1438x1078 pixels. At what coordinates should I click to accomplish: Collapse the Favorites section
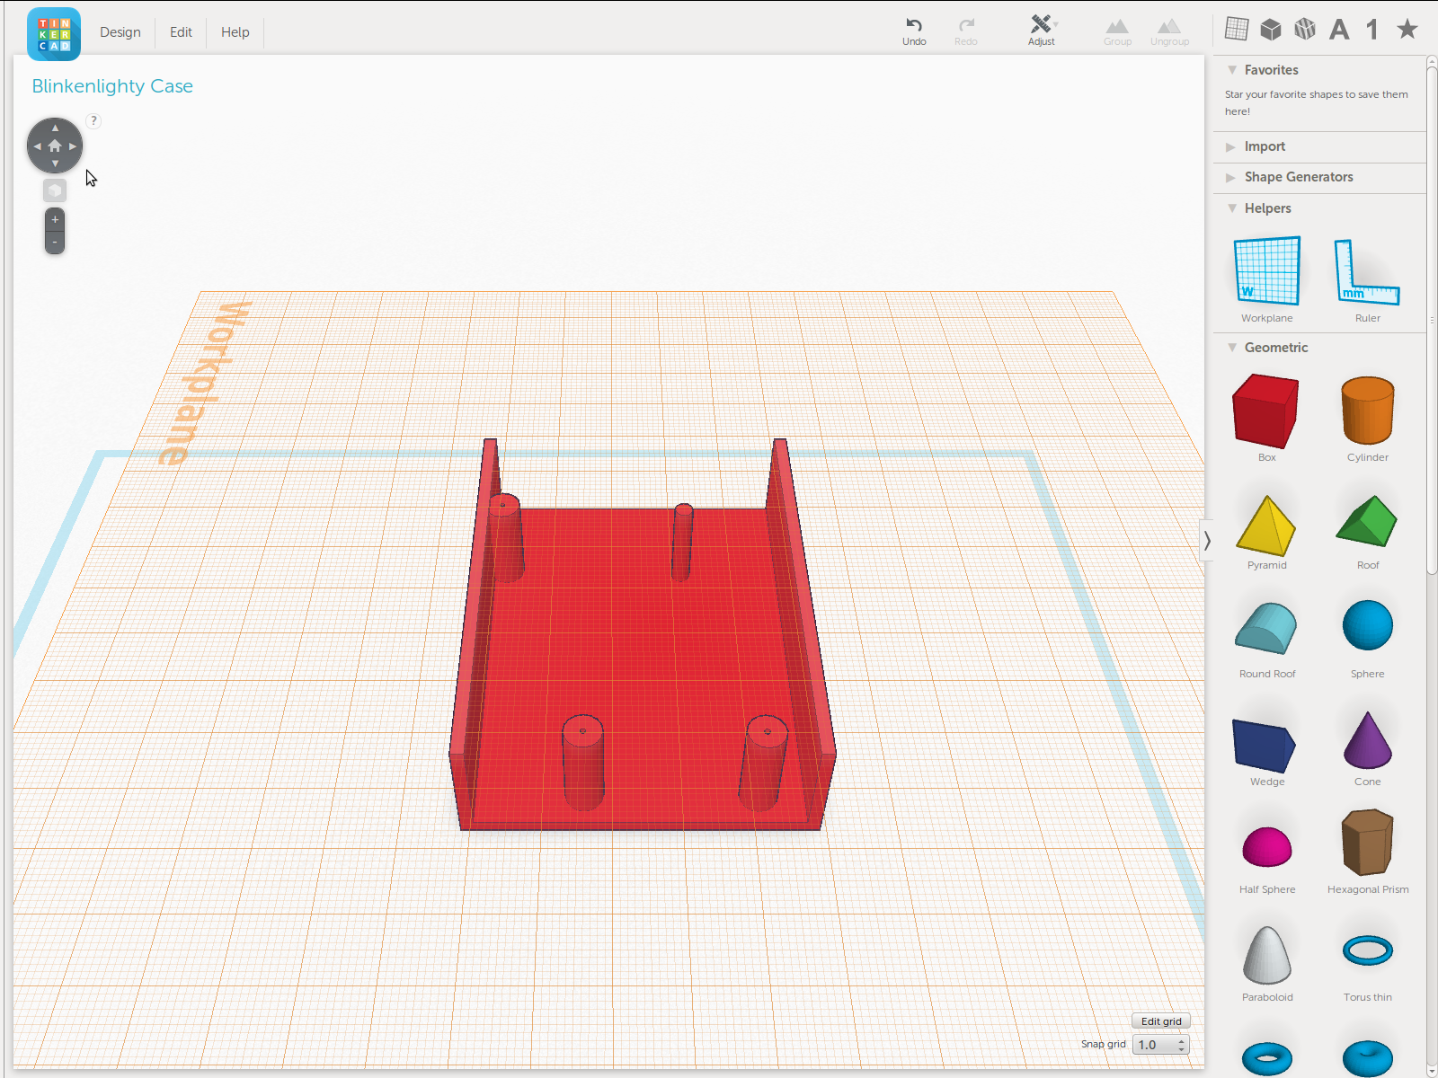pyautogui.click(x=1232, y=70)
